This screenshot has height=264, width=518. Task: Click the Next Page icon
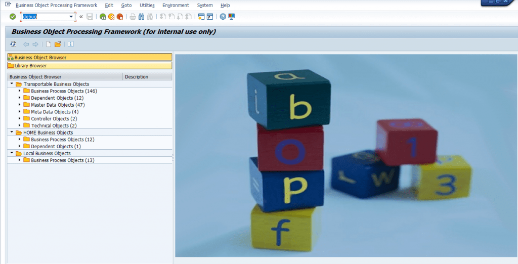(180, 17)
